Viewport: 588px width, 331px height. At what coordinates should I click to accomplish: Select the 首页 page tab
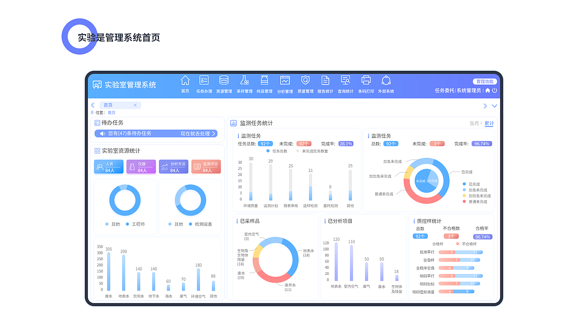click(x=107, y=105)
